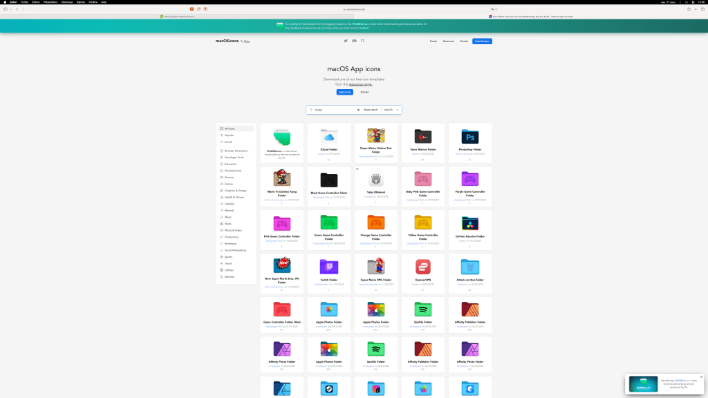This screenshot has width=708, height=398.
Task: Click the Submit icons button
Action: click(x=482, y=41)
